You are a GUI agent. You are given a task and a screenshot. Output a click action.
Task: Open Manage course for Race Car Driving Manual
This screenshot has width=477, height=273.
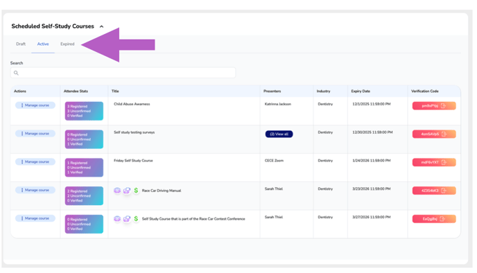click(x=35, y=190)
